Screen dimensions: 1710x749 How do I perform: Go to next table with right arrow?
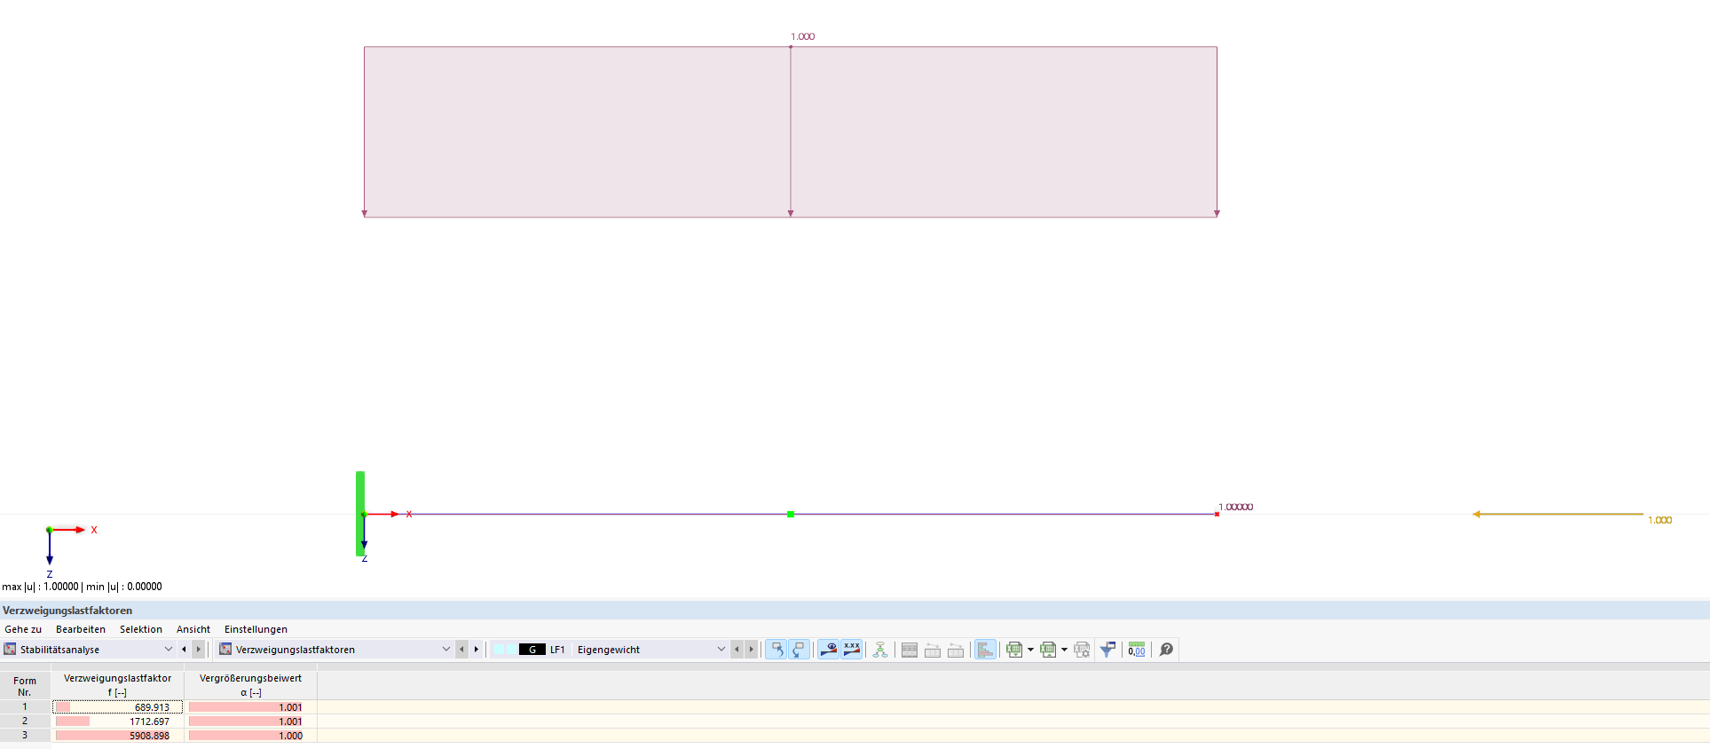tap(477, 650)
